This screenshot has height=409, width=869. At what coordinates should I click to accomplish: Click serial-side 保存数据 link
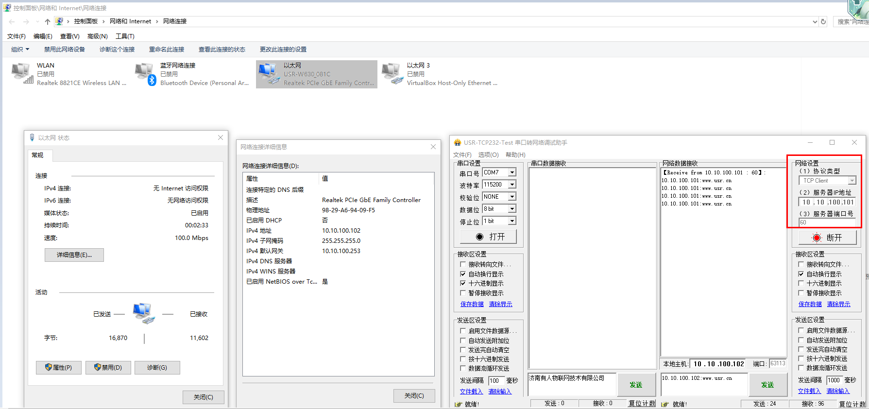[x=472, y=304]
